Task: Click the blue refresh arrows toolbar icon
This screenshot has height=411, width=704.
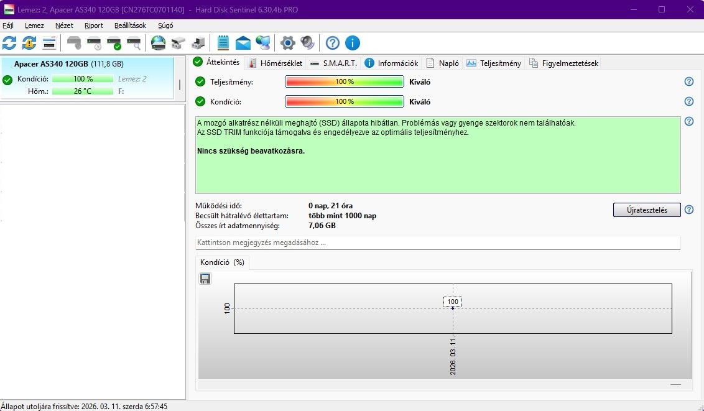Action: 9,43
